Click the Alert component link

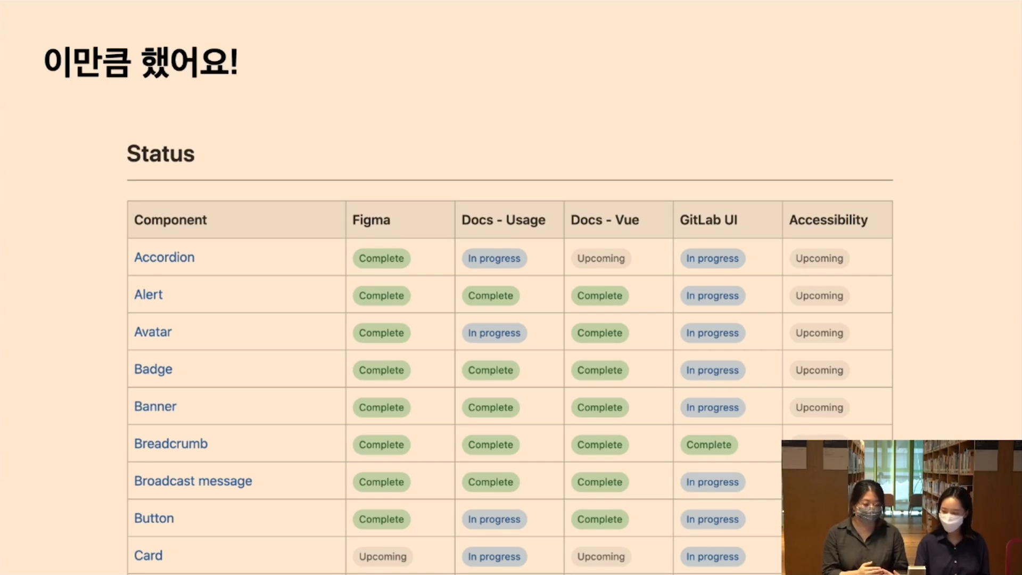(148, 294)
